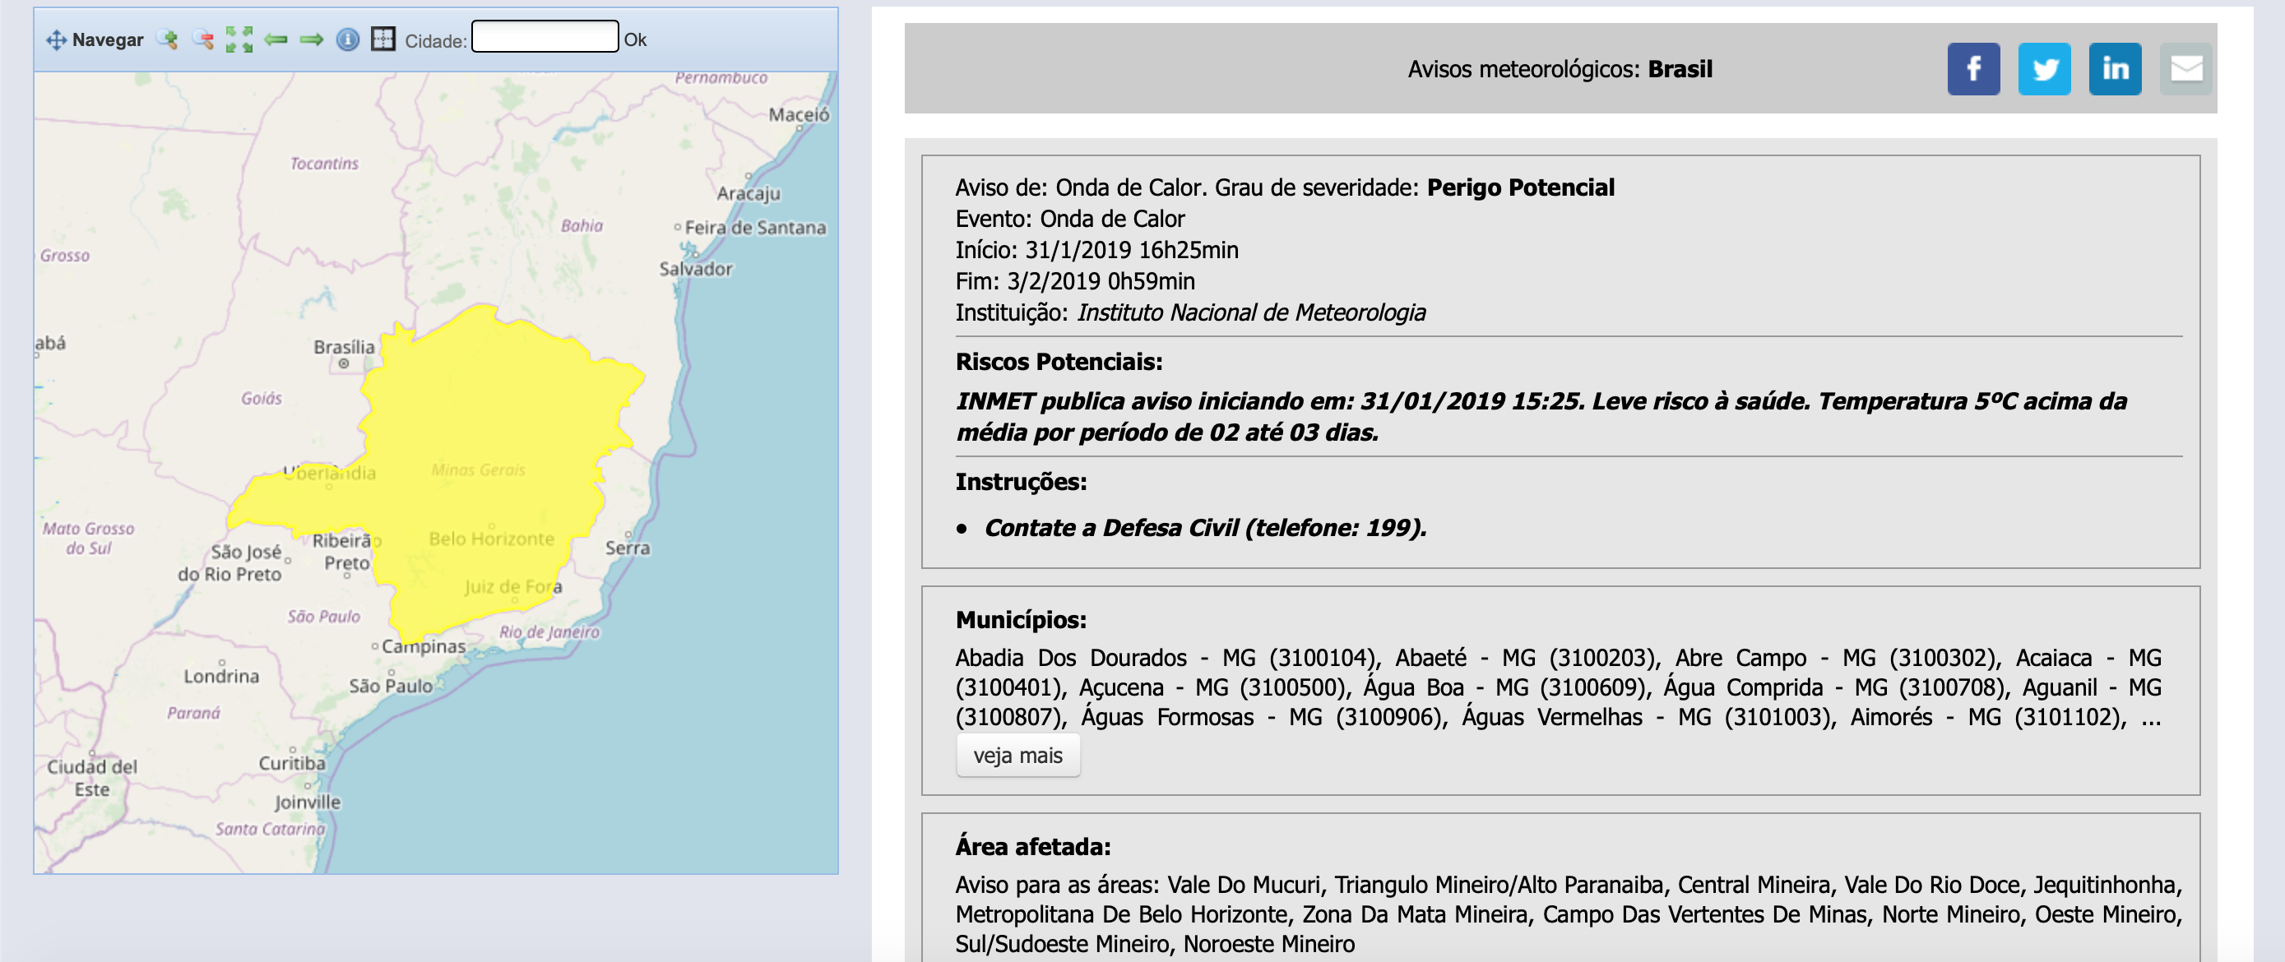Click the Fim date line

click(1075, 281)
